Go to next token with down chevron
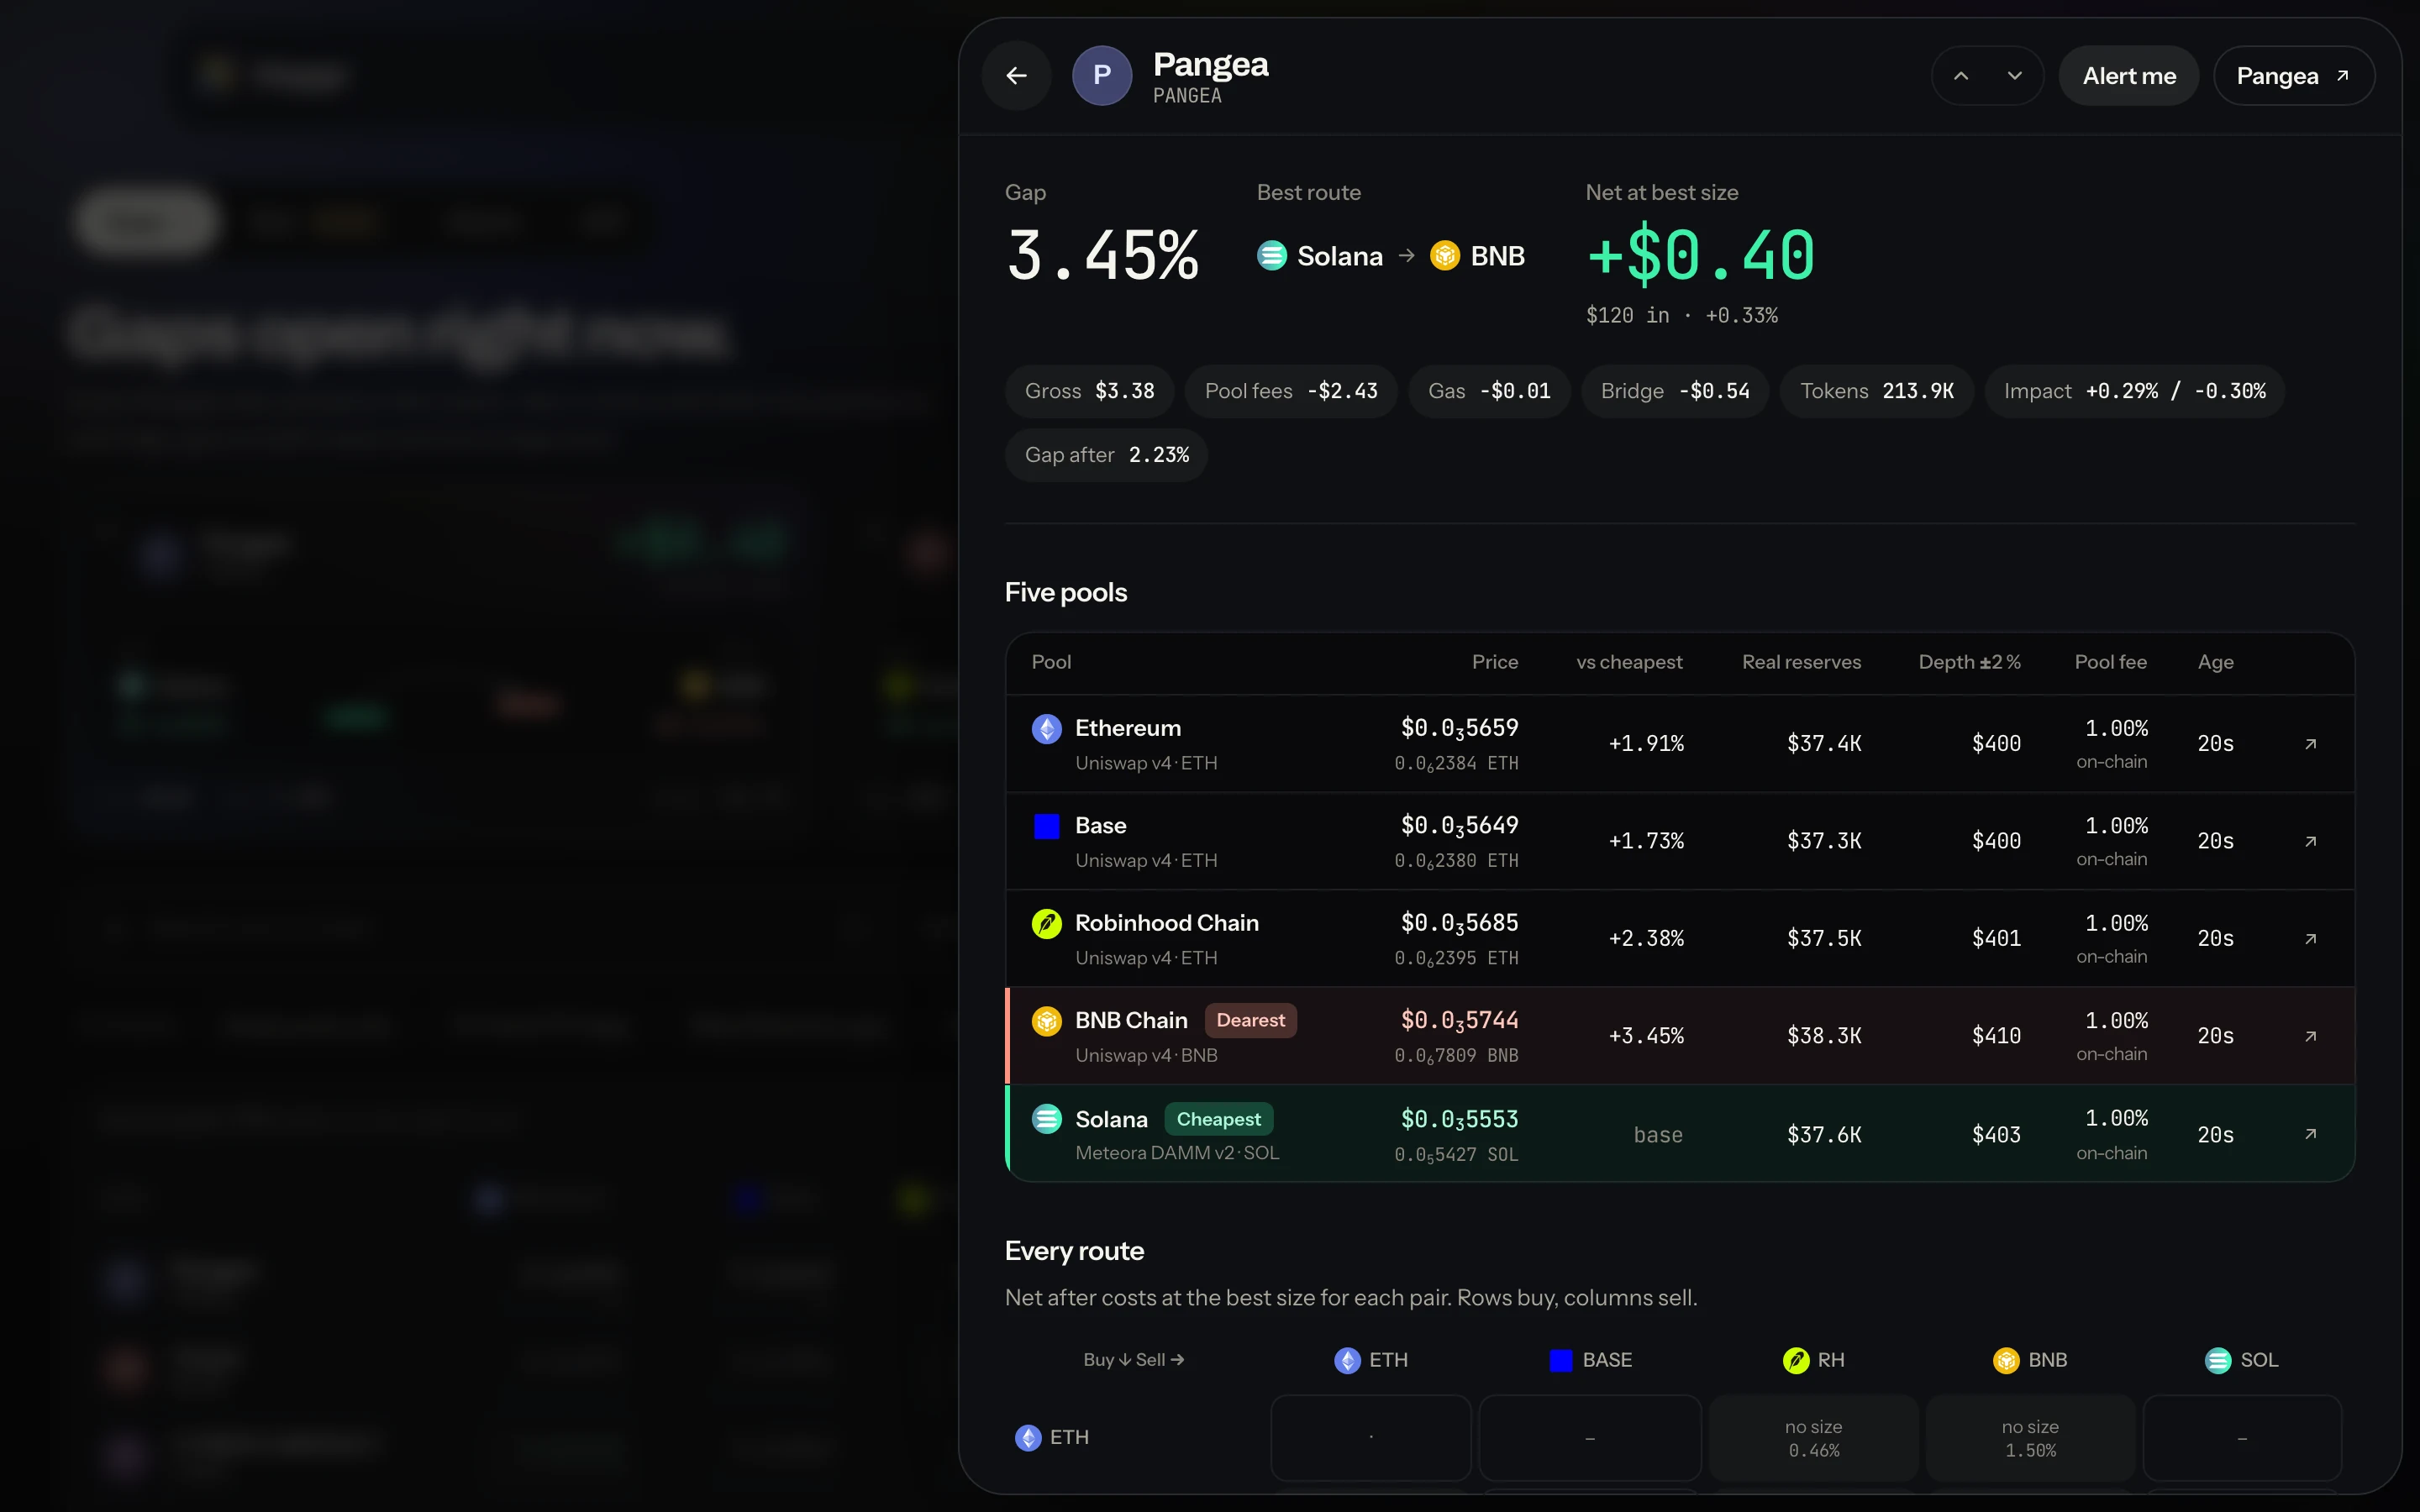Viewport: 2420px width, 1512px height. pos(2014,76)
